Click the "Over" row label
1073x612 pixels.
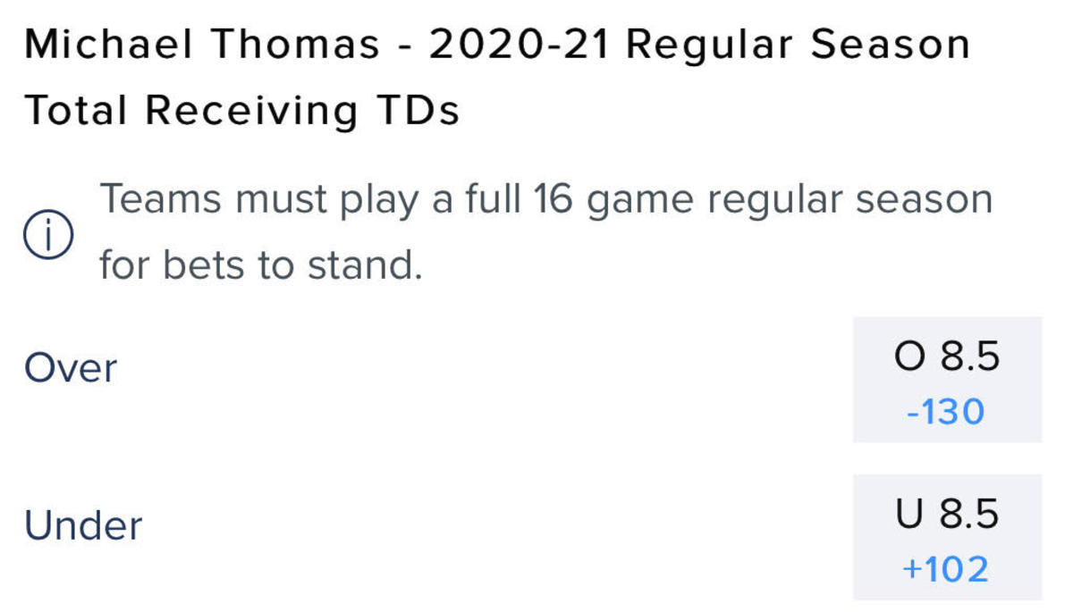pos(71,368)
